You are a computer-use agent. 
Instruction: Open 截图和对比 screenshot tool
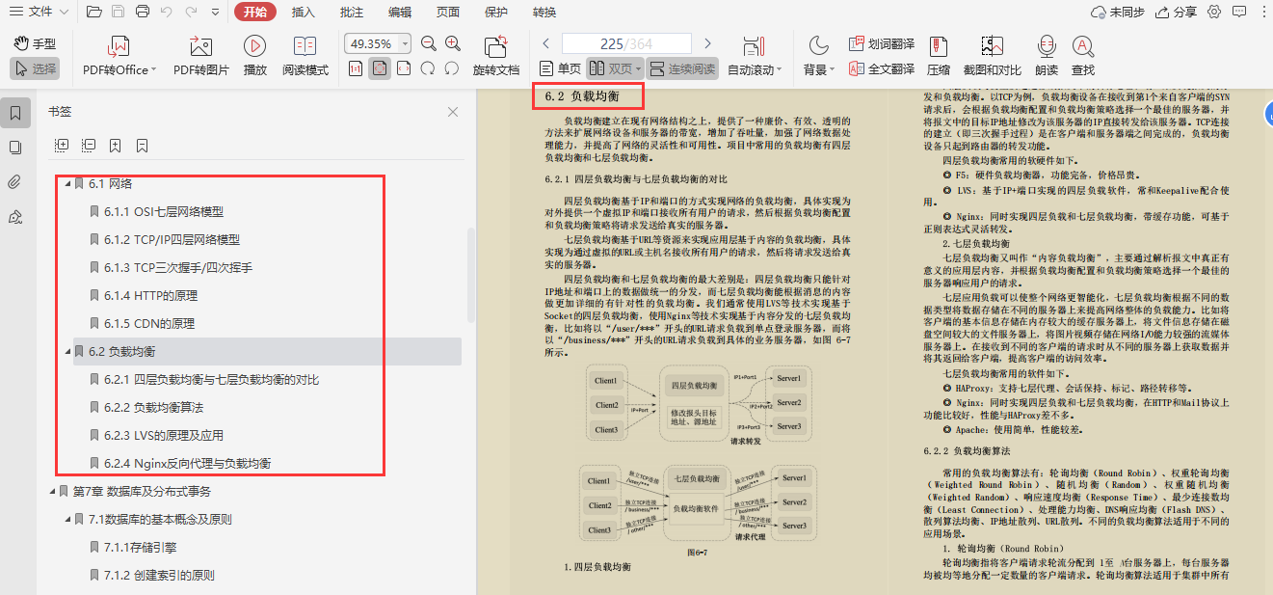pos(993,56)
